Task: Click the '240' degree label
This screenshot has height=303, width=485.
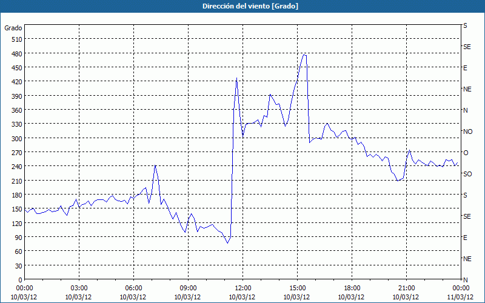Action: click(x=17, y=167)
